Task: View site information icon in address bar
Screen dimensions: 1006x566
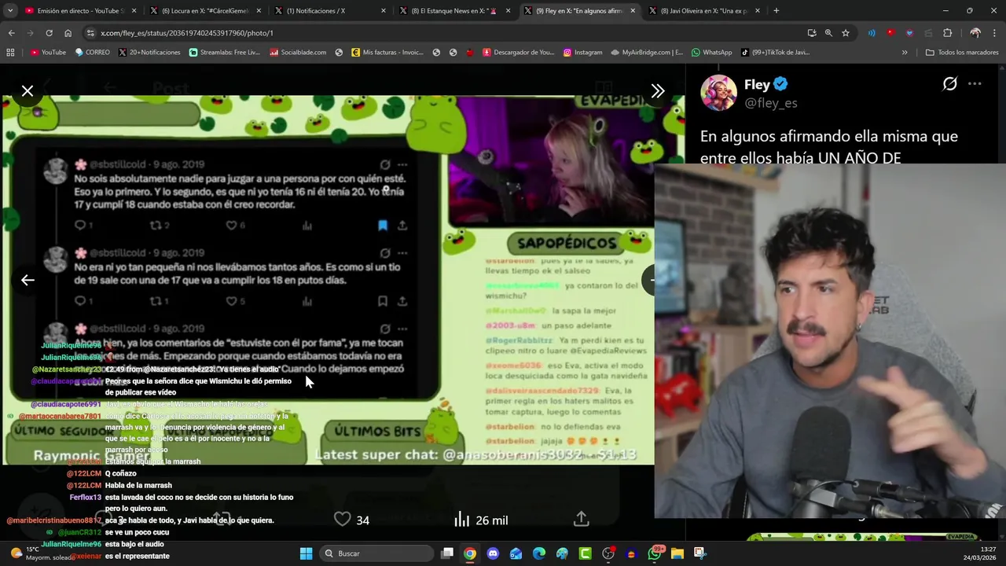Action: pos(91,33)
